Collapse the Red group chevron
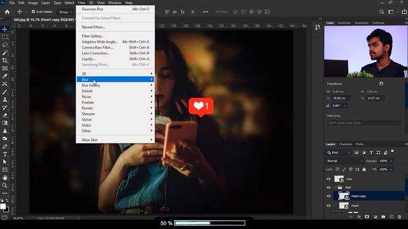This screenshot has width=408, height=229. pos(335,187)
